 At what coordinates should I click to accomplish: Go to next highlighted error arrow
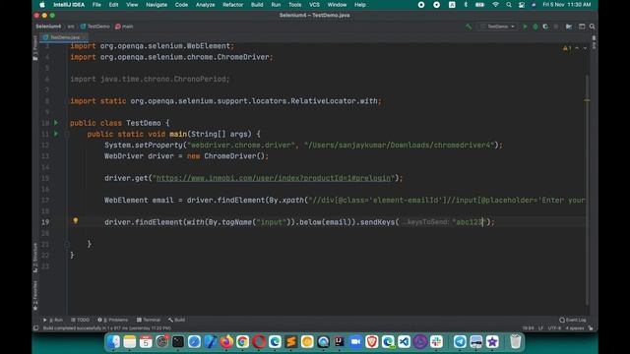coord(585,48)
